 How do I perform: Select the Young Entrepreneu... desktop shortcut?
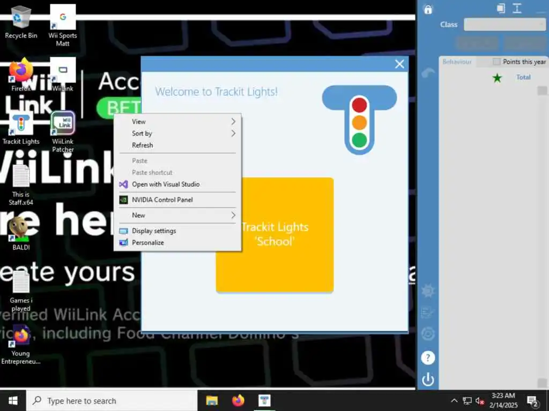[21, 345]
